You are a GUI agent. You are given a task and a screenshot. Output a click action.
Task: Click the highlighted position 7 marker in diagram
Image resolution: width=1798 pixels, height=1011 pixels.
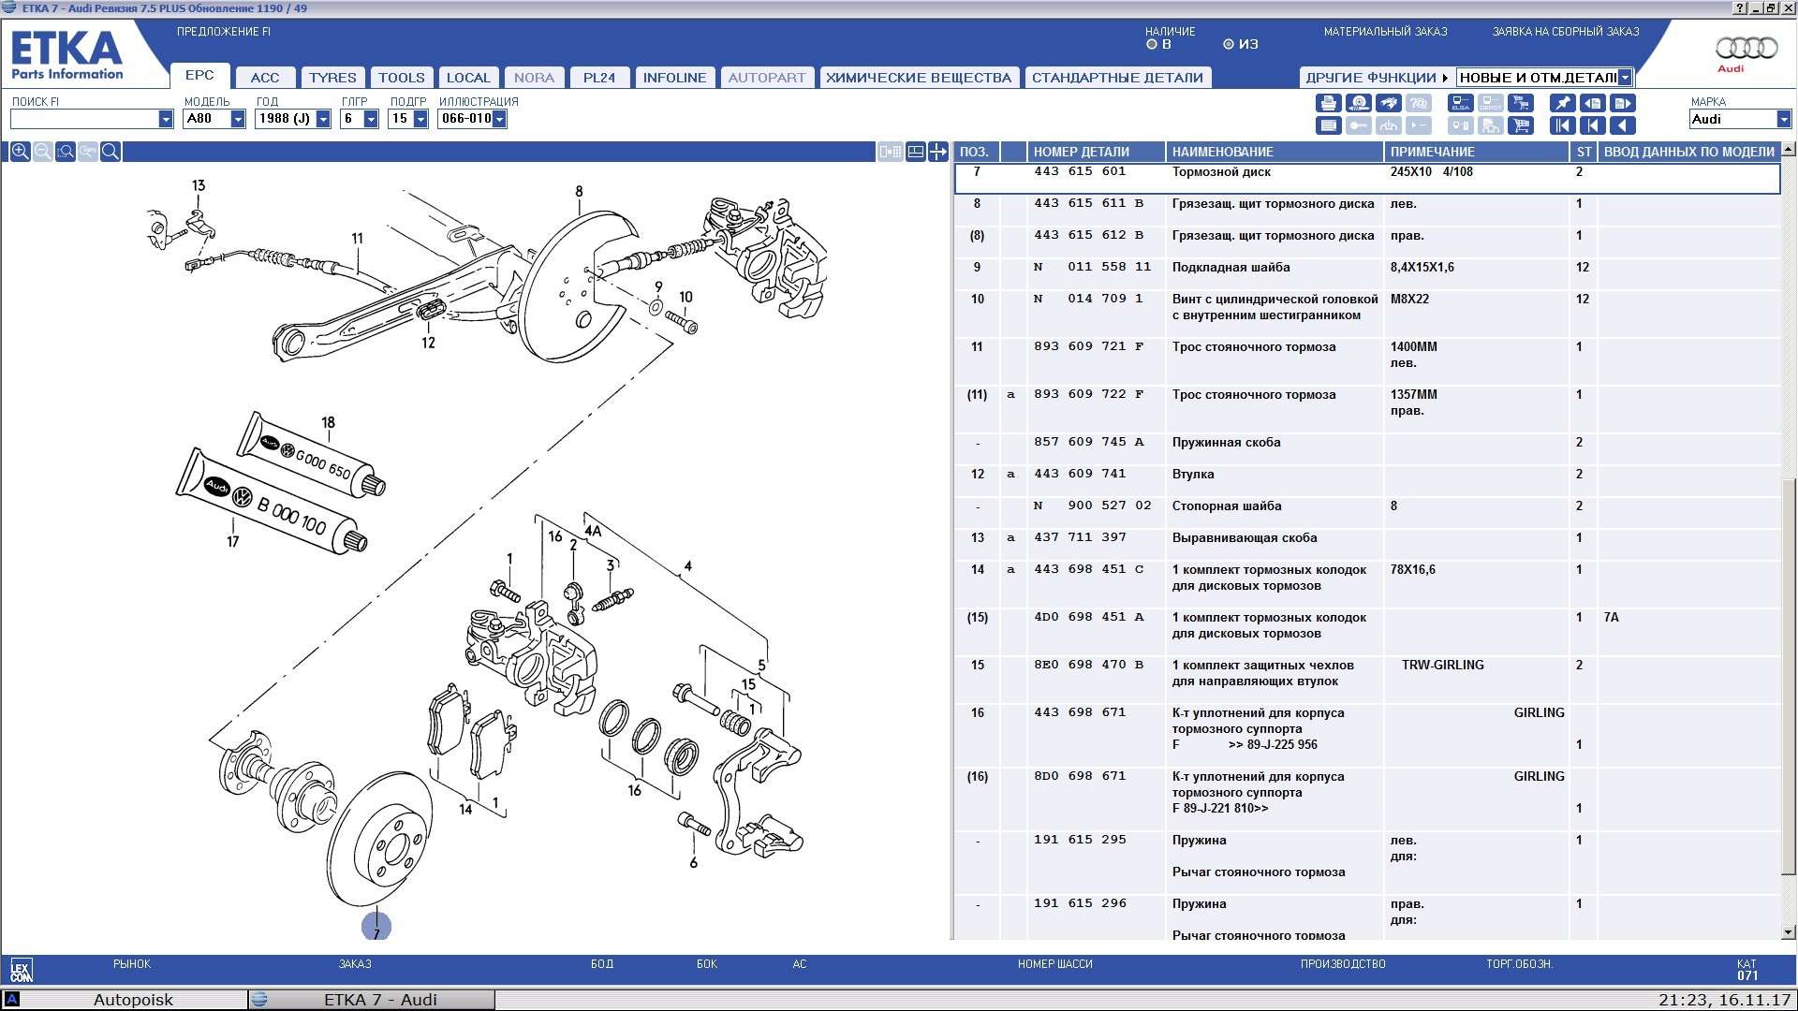pyautogui.click(x=376, y=927)
